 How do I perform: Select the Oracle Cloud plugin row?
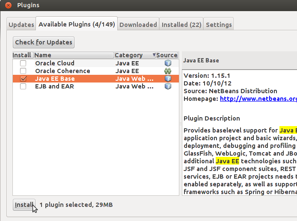click(96, 63)
